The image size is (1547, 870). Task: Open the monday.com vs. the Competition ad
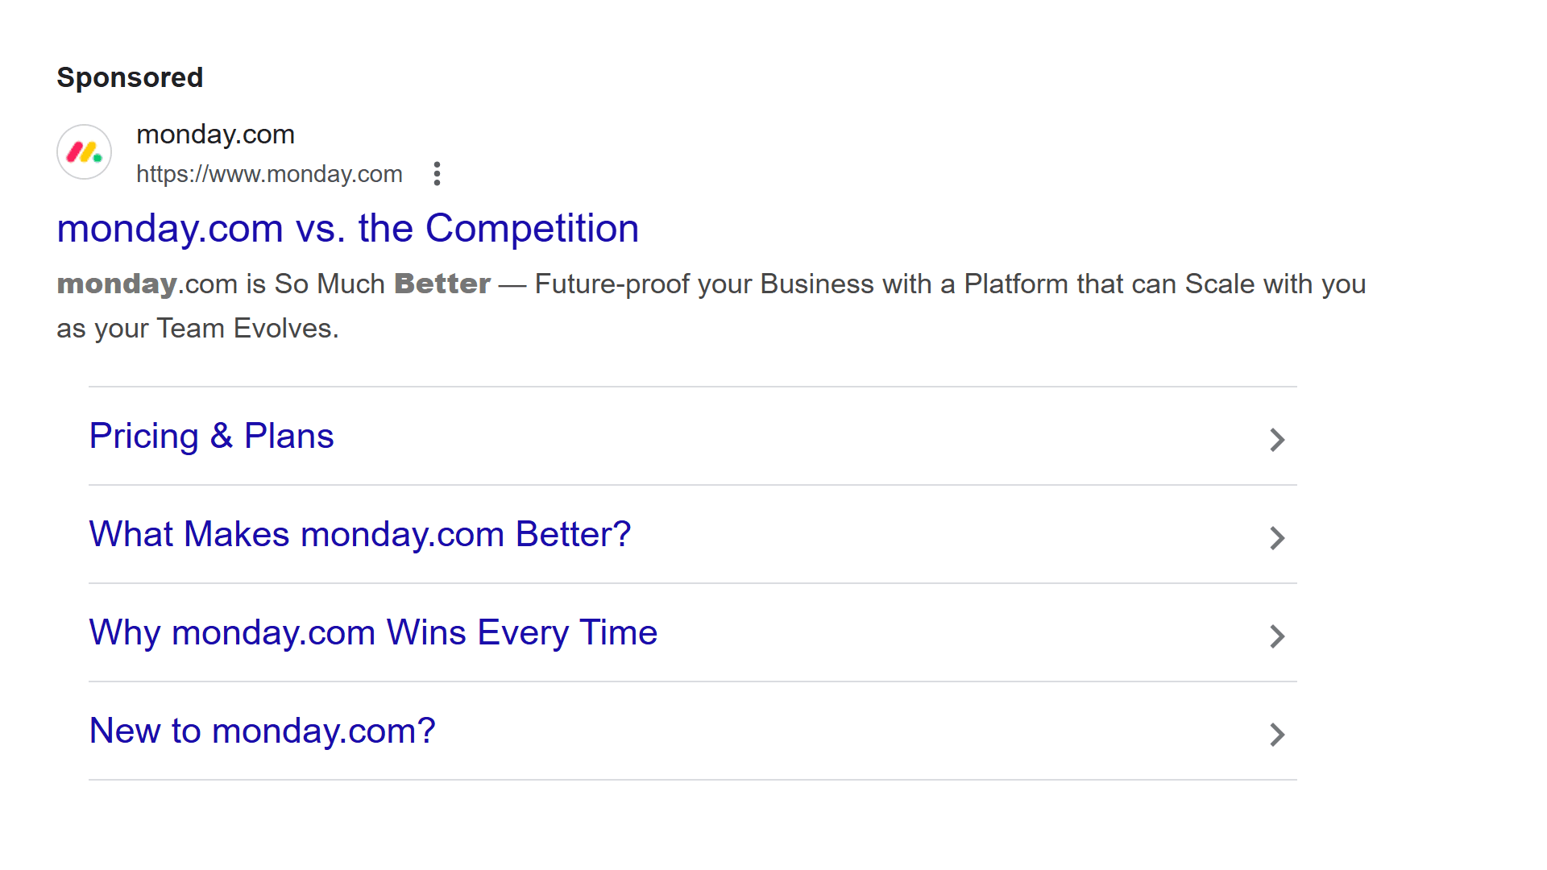[x=347, y=229]
